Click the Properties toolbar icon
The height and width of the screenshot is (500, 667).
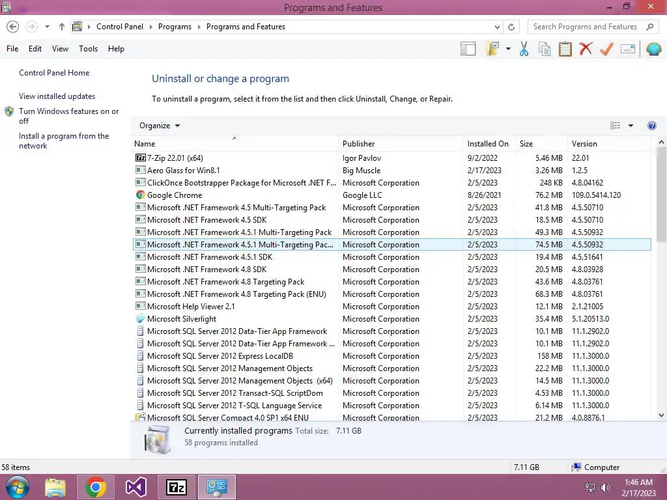[x=628, y=49]
